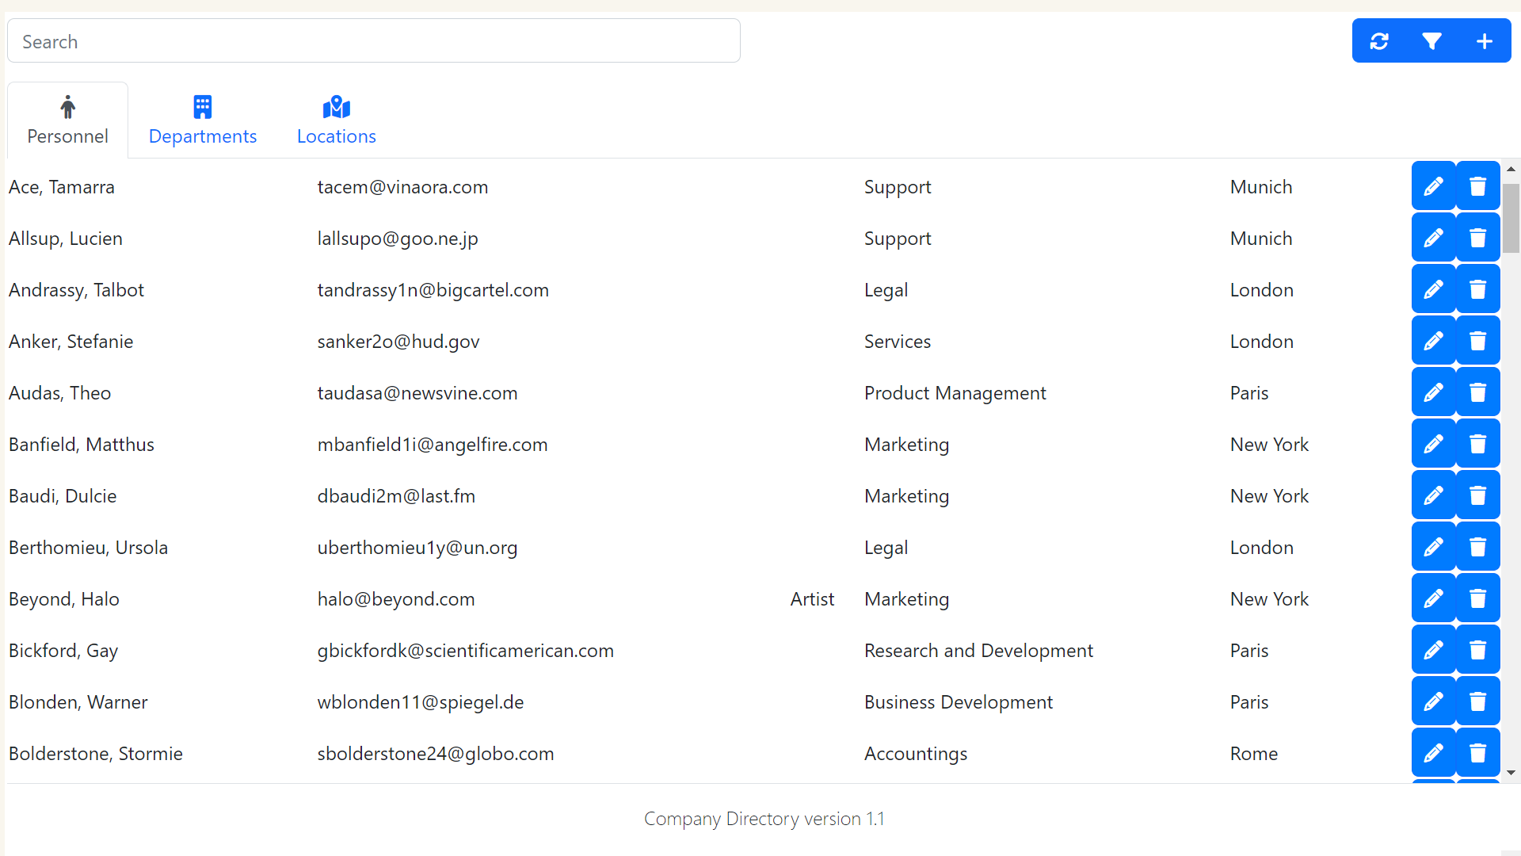Edit Blonden, Warner's record
1521x856 pixels.
tap(1433, 701)
